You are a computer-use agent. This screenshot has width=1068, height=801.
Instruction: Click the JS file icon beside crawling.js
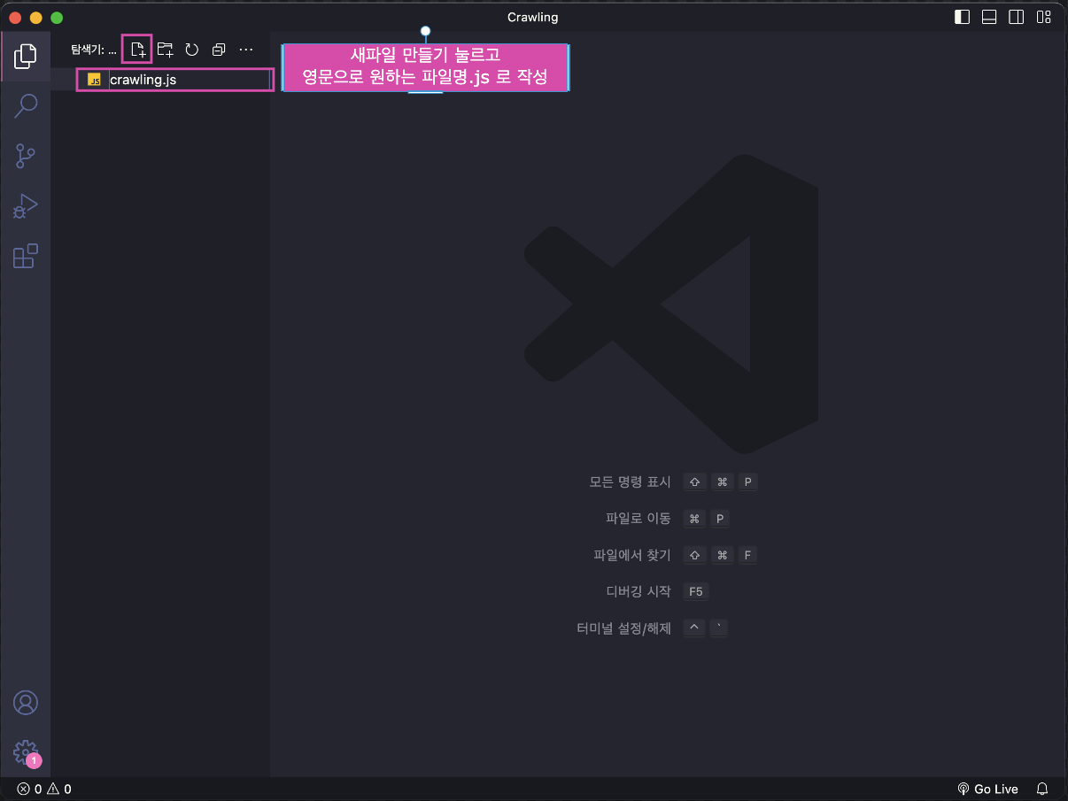point(95,80)
